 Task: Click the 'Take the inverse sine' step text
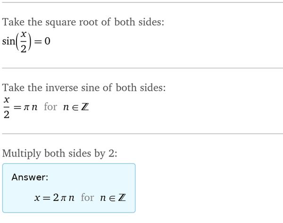click(x=84, y=88)
